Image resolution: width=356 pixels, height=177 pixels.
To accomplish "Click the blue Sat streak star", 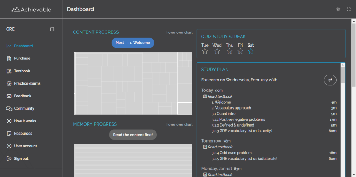I will pos(251,51).
